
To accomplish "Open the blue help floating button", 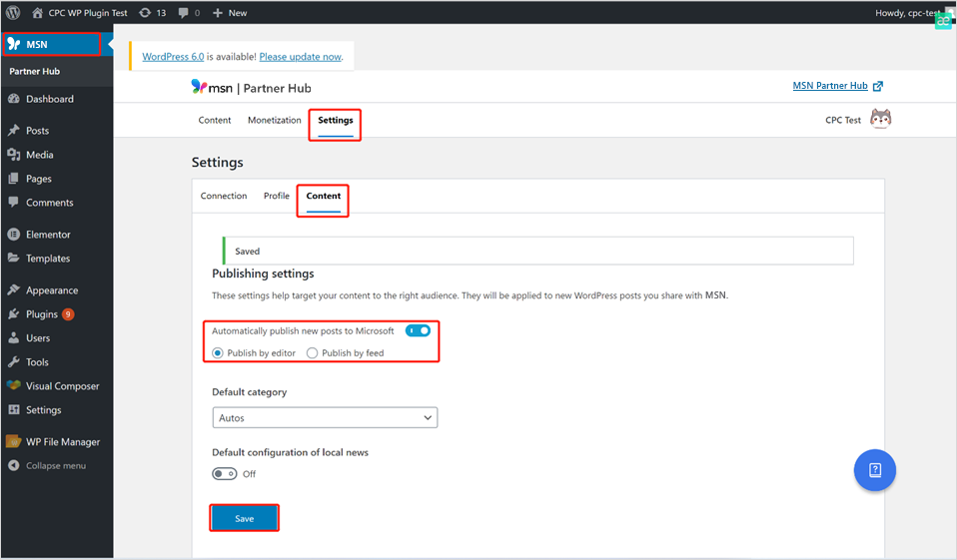I will click(x=874, y=470).
